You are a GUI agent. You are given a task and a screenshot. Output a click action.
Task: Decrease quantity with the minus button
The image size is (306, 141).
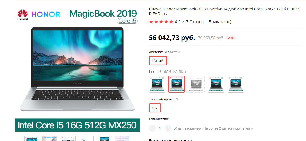[152, 128]
